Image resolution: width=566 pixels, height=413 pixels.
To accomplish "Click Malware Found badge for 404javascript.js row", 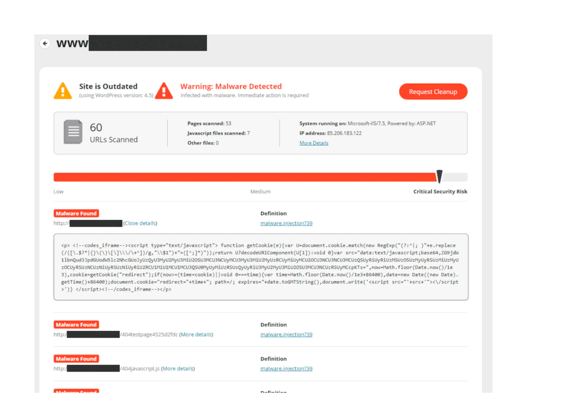I will point(76,359).
